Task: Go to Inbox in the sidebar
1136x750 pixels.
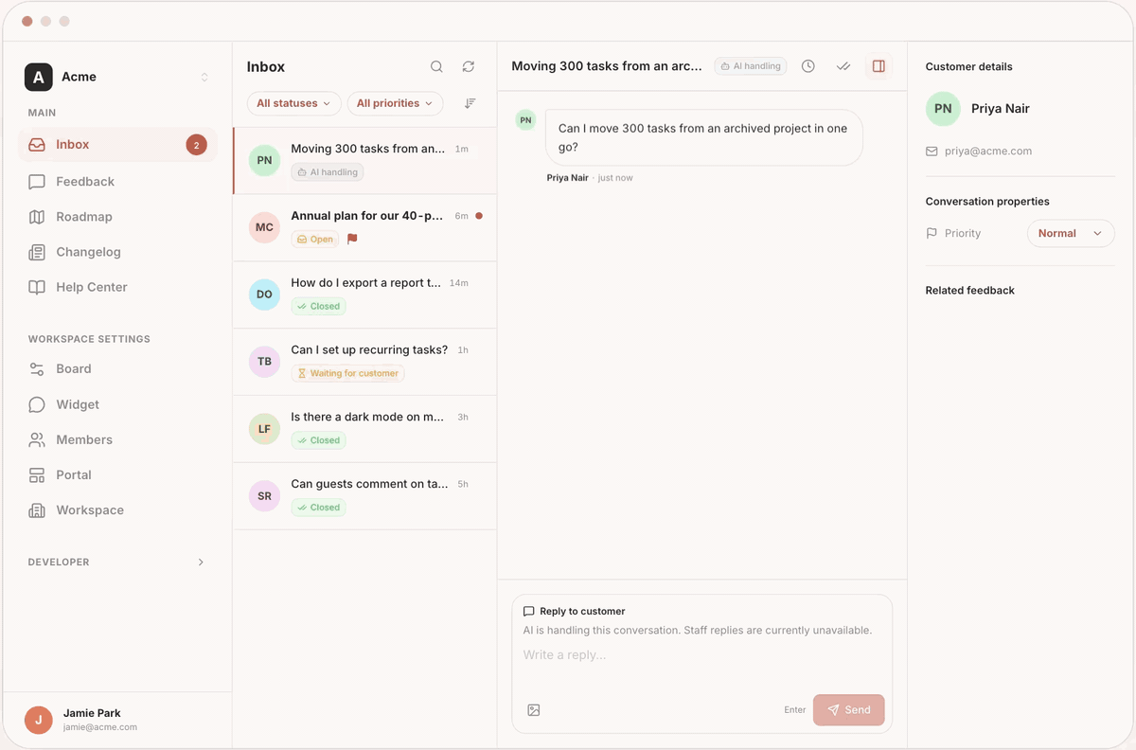Action: click(x=117, y=145)
